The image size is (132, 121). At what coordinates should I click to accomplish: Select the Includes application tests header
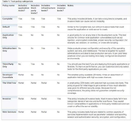pos(24,8)
